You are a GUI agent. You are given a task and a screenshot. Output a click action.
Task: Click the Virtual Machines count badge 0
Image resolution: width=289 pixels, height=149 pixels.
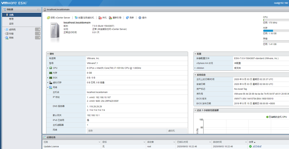pyautogui.click(x=38, y=29)
